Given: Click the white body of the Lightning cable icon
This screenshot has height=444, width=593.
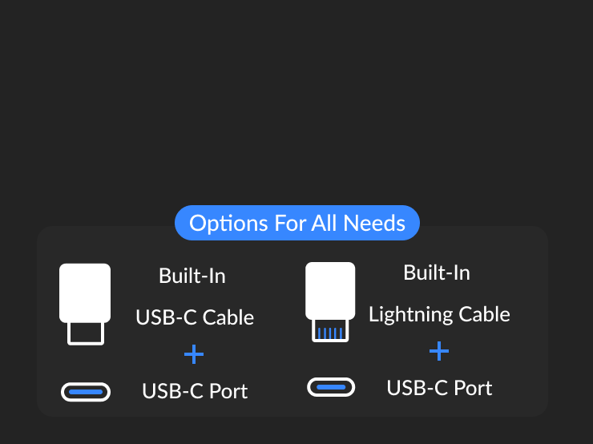Looking at the screenshot, I should pos(330,291).
